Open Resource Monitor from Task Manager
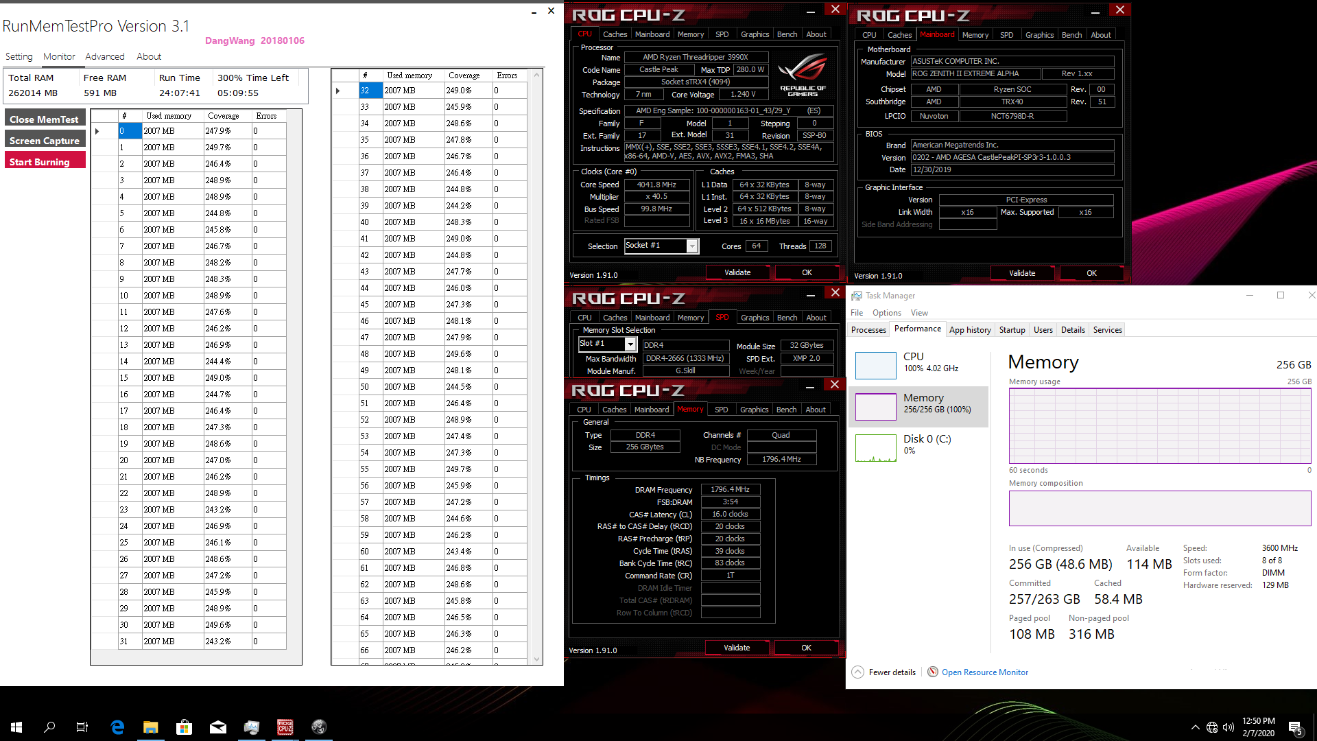The width and height of the screenshot is (1317, 741). coord(984,672)
